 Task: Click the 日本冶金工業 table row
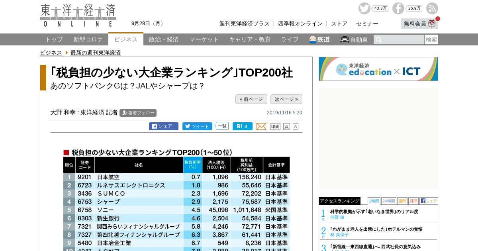pos(176,243)
